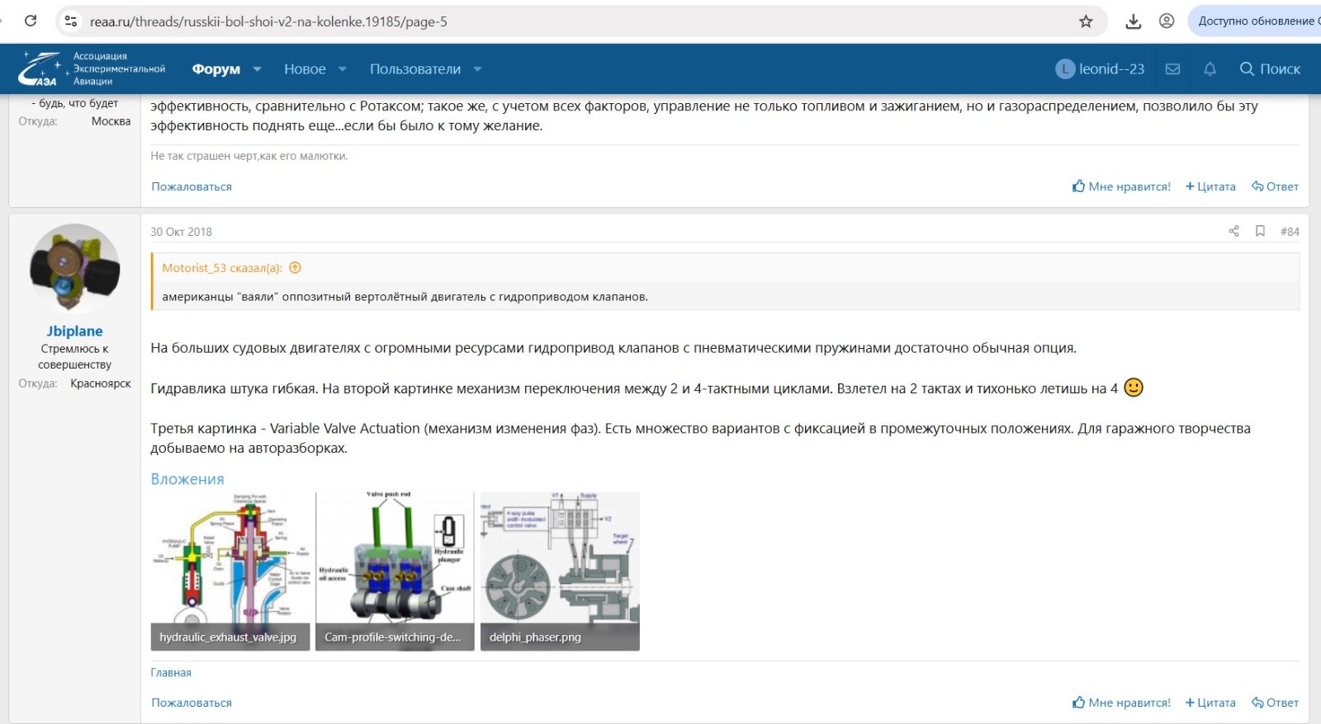Expand the Форум dropdown arrow
Image resolution: width=1321 pixels, height=724 pixels.
[257, 69]
